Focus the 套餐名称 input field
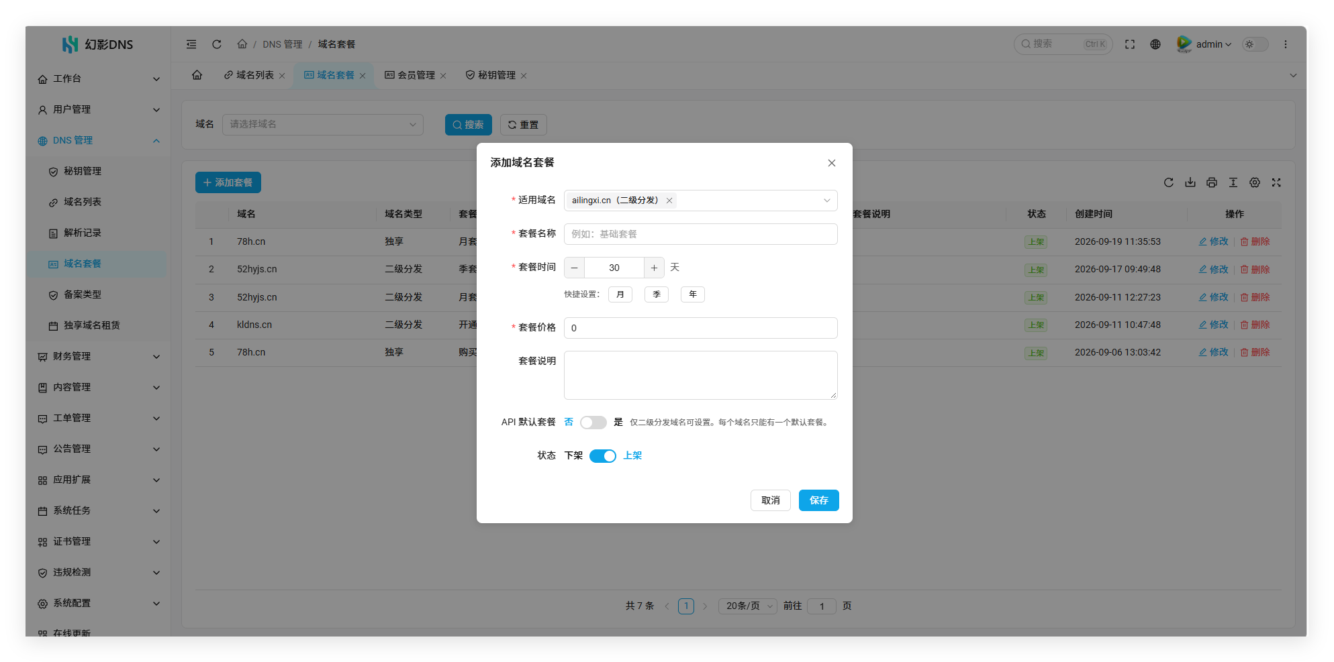This screenshot has height=662, width=1334. [x=701, y=234]
